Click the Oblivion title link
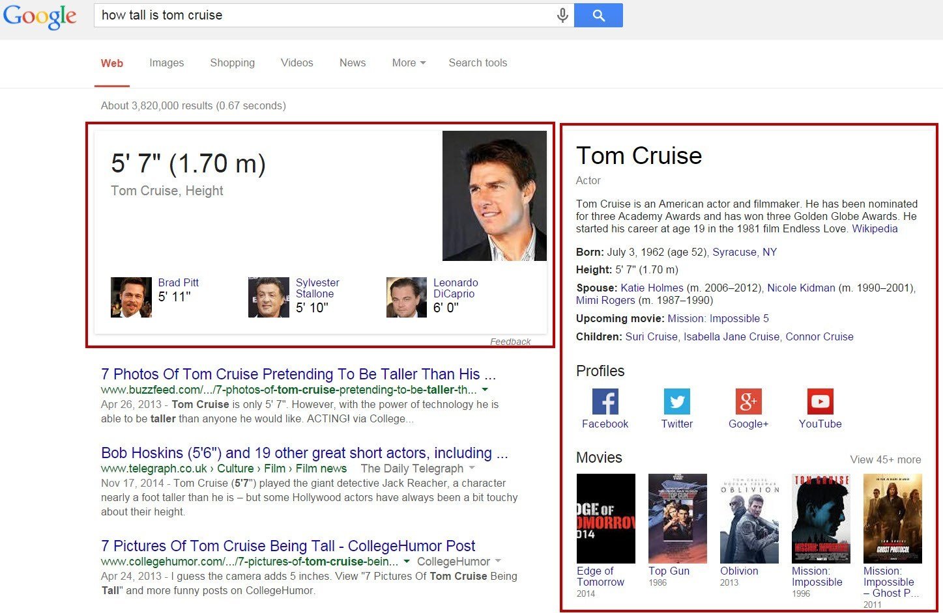This screenshot has height=613, width=943. [x=739, y=571]
